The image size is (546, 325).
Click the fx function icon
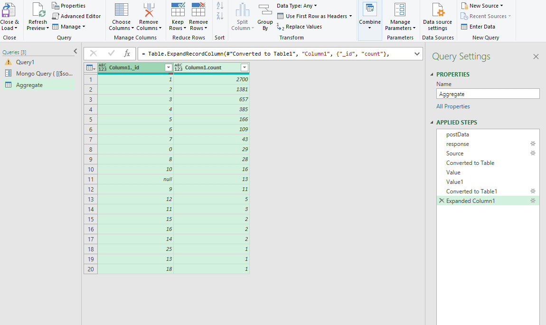click(127, 53)
